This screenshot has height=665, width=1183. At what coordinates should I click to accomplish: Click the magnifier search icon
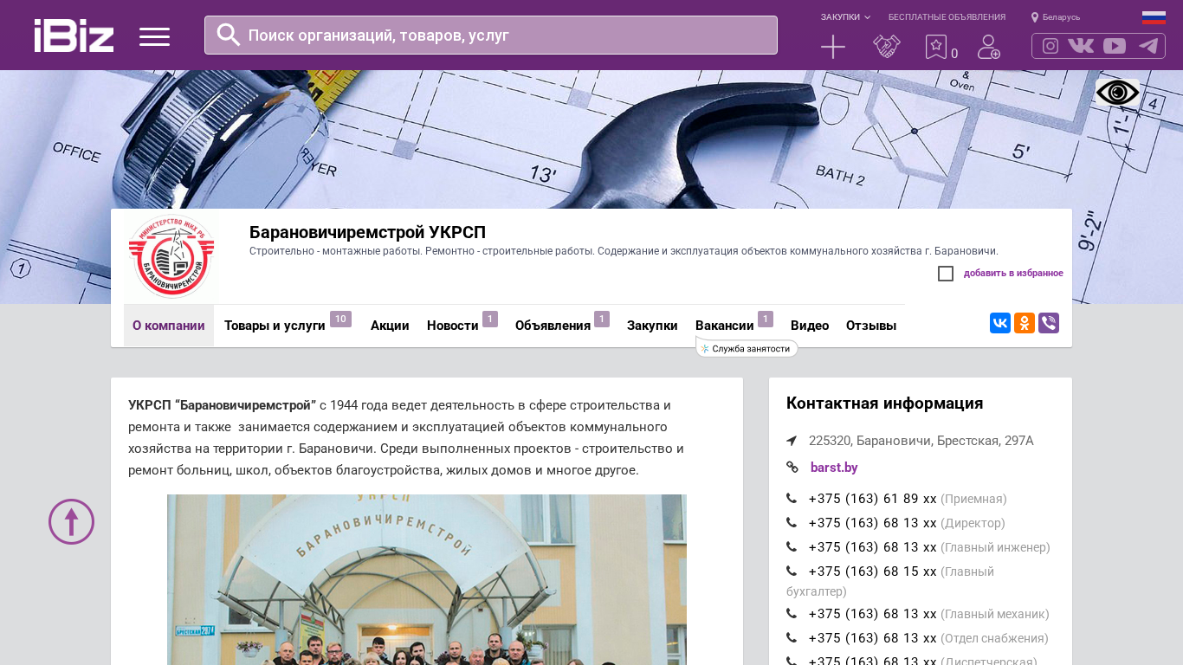pyautogui.click(x=229, y=35)
